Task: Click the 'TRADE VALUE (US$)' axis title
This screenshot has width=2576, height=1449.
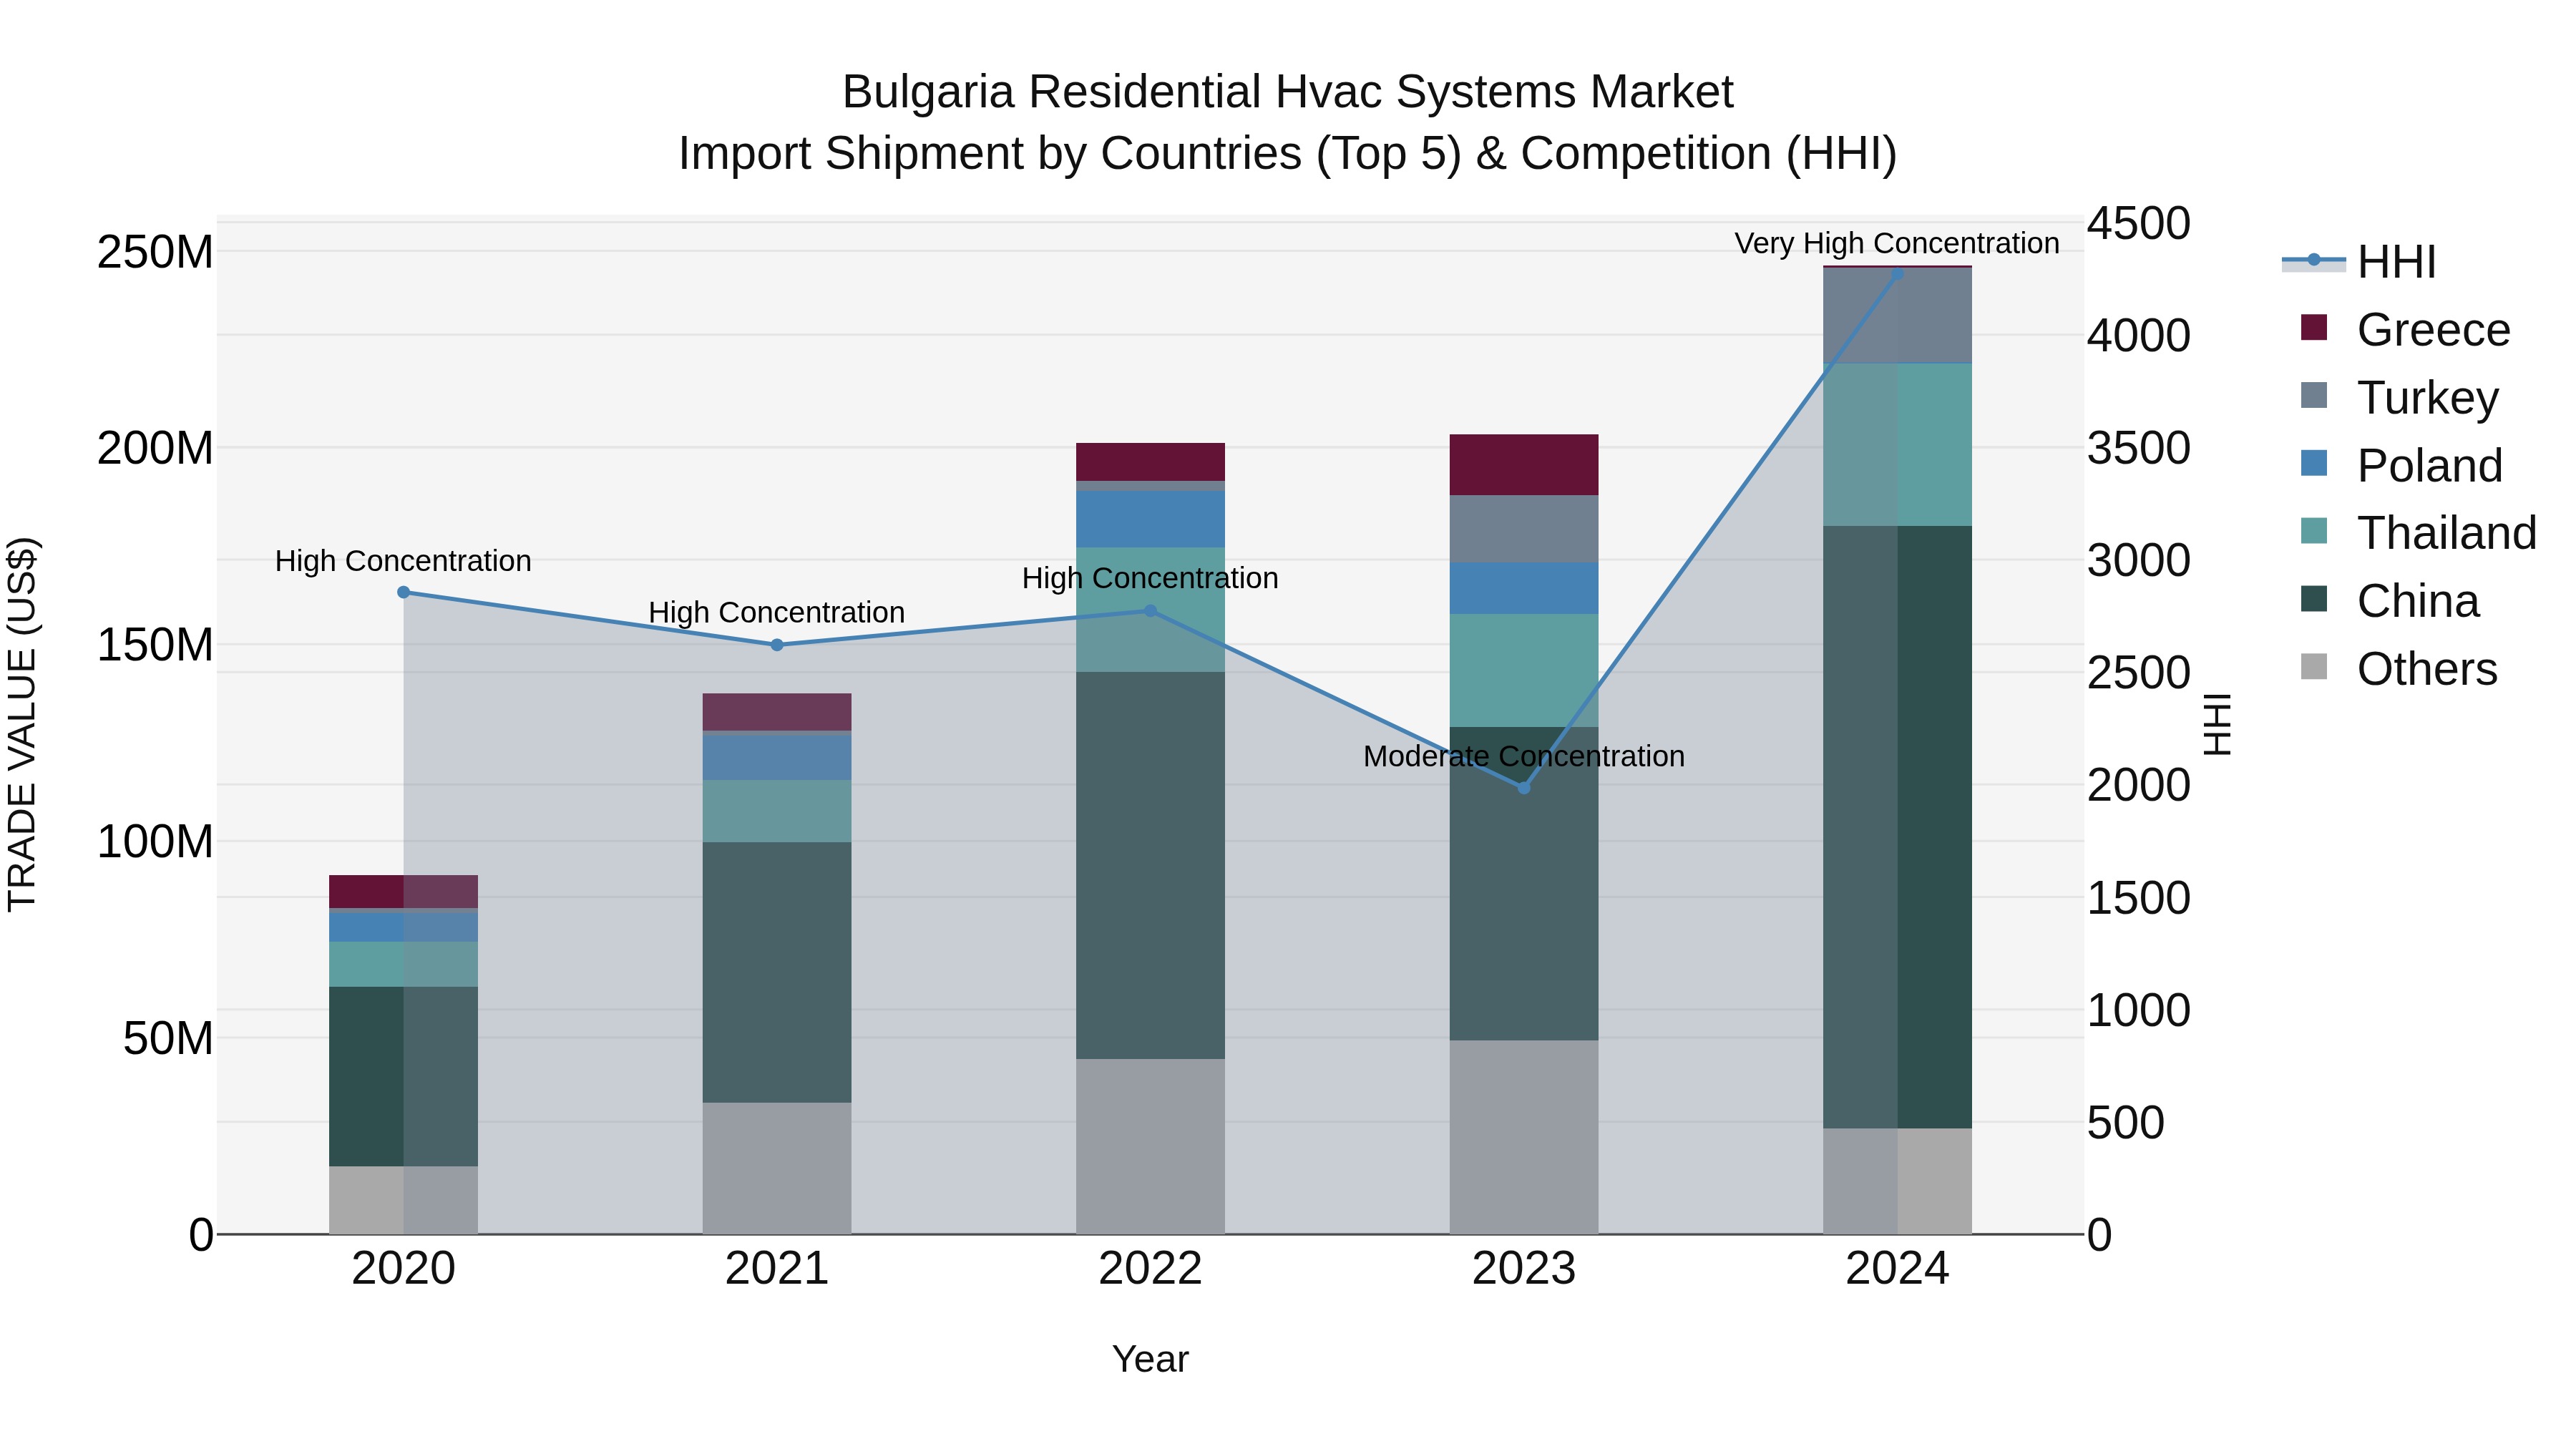Action: [22, 724]
